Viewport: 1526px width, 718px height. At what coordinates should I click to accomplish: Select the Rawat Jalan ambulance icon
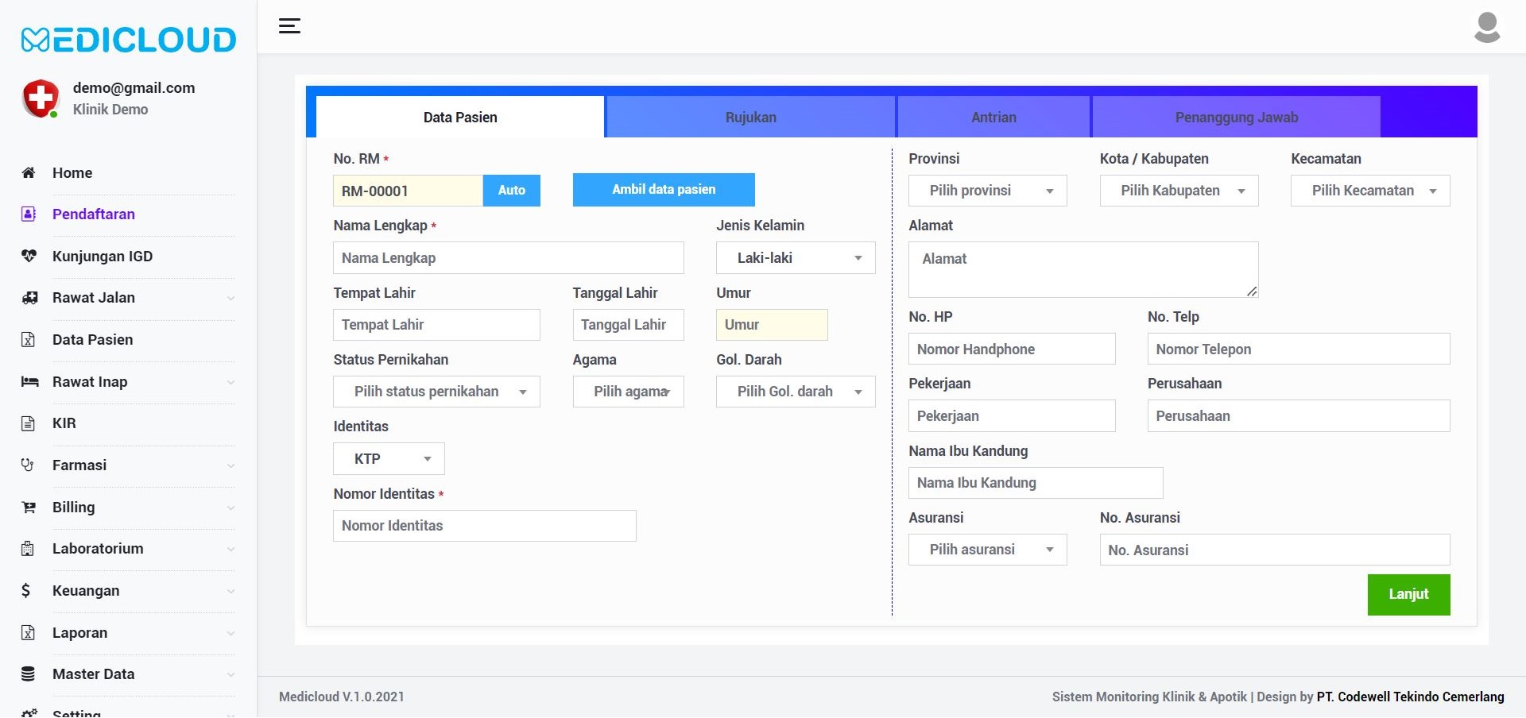29,298
